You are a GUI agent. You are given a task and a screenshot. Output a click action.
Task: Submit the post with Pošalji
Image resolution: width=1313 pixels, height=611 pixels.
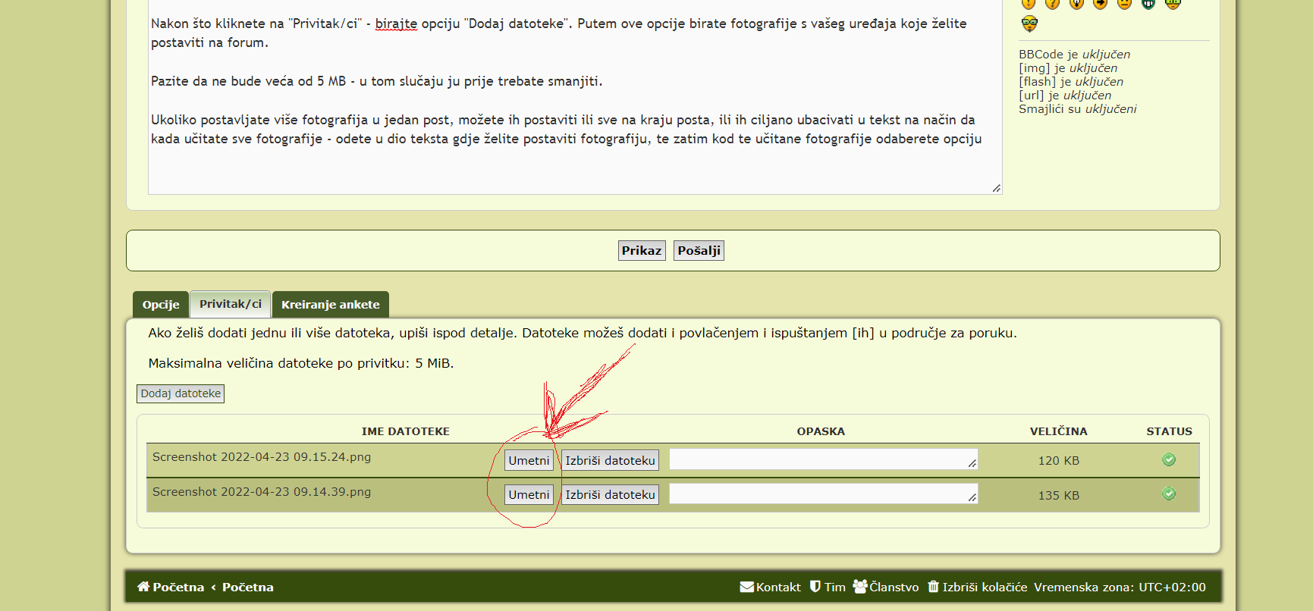coord(699,251)
